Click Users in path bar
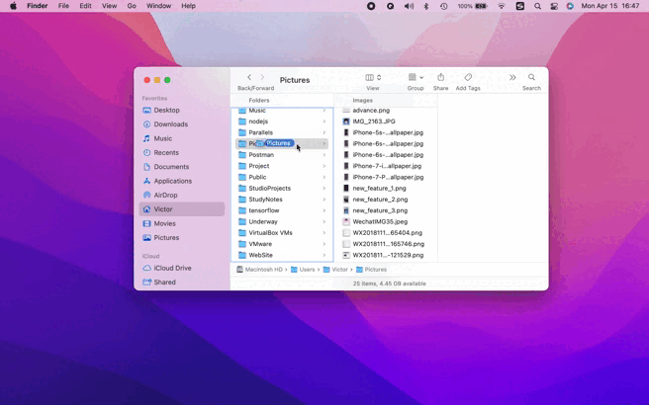Screen dimensions: 649x405 coord(303,270)
